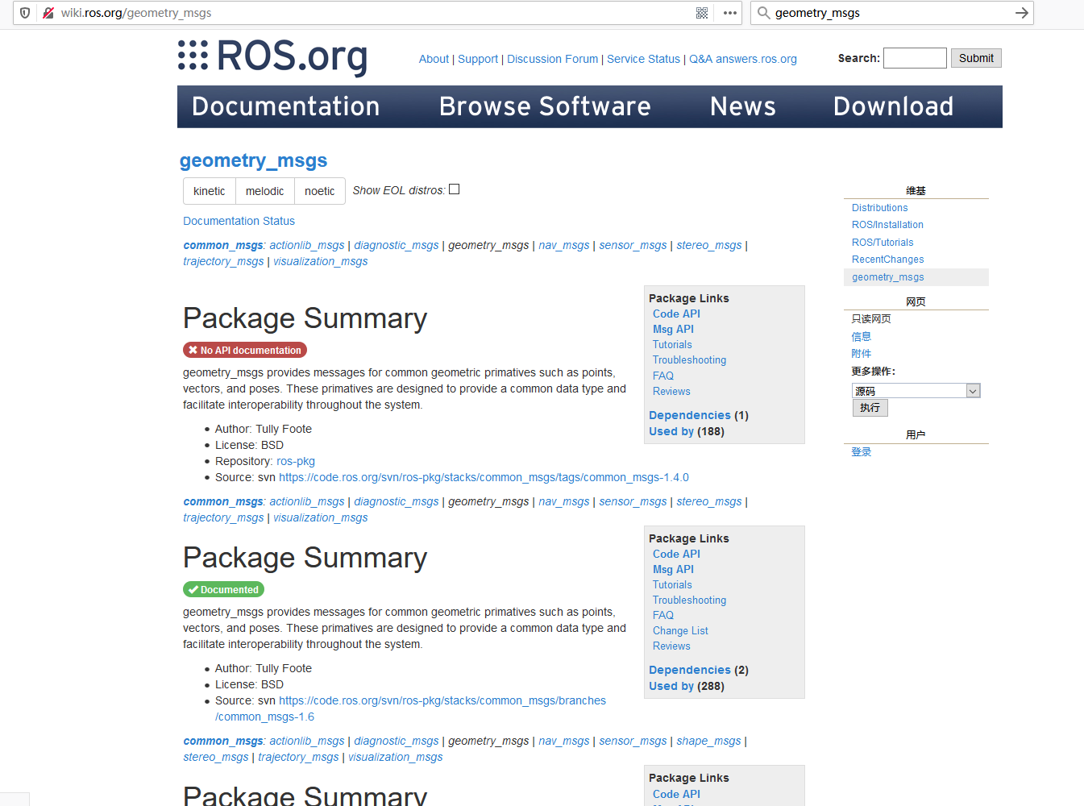
Task: Click the 只读网页 sidebar entry
Action: point(871,319)
